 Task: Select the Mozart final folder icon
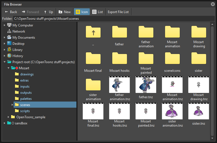(x=93, y=58)
